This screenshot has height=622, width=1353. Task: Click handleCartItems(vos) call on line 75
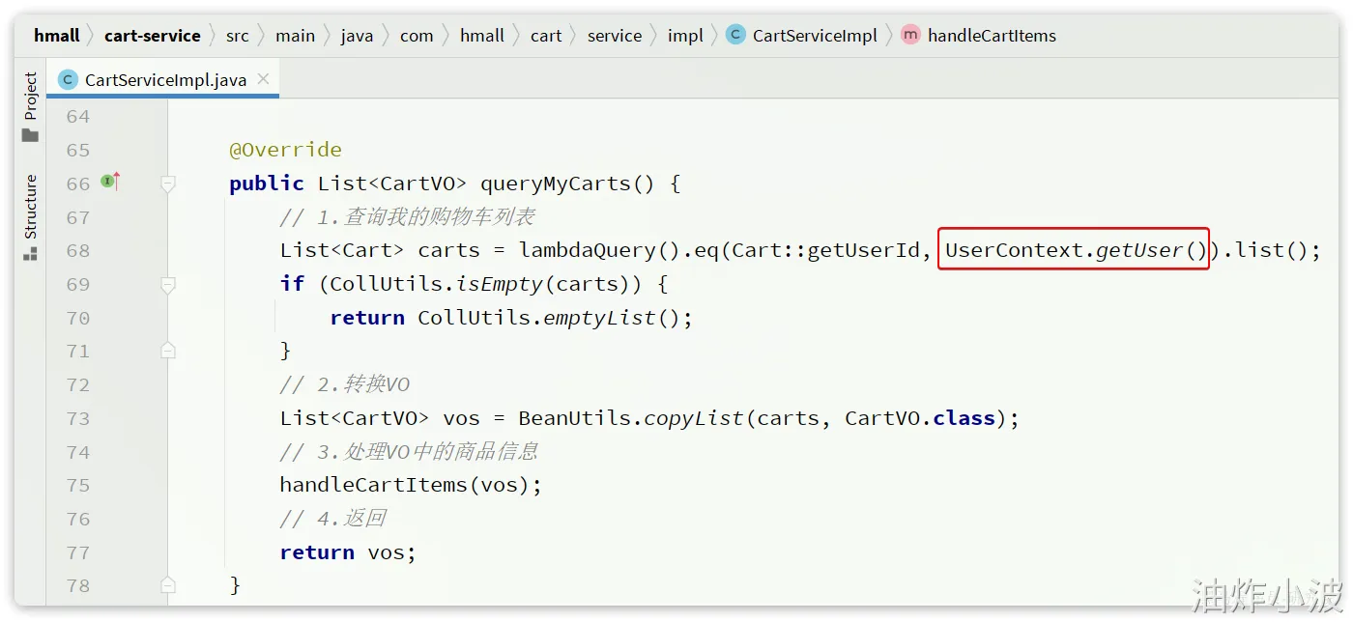tap(405, 485)
